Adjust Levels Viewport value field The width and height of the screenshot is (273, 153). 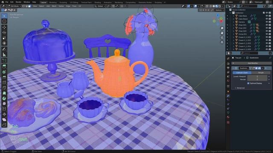click(257, 76)
